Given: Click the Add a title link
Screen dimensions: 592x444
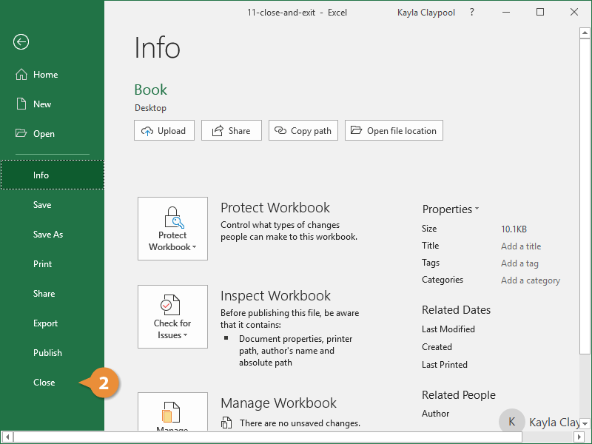Looking at the screenshot, I should (x=519, y=246).
